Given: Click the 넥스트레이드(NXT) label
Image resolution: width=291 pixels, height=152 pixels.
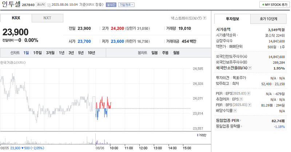Looking at the screenshot, I should pyautogui.click(x=186, y=18).
